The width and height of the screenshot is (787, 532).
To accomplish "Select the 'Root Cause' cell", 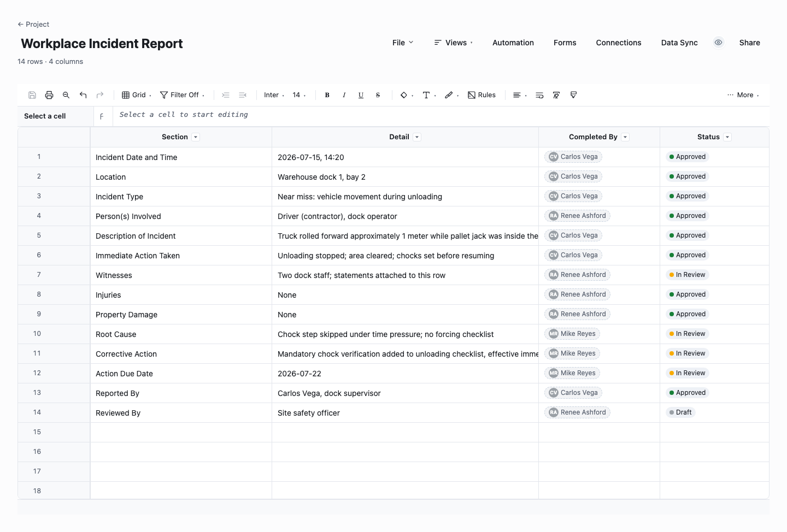I will point(181,334).
